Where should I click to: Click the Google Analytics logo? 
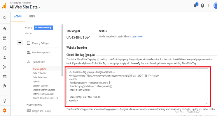click(x=4, y=6)
